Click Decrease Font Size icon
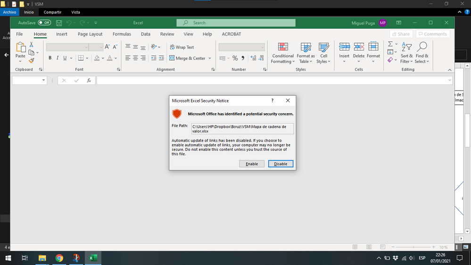Screen dimensions: 471x265 (x=115, y=47)
